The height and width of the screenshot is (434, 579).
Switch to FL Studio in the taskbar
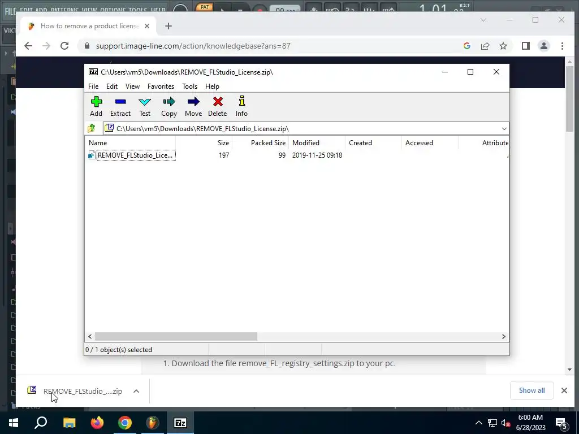[152, 423]
